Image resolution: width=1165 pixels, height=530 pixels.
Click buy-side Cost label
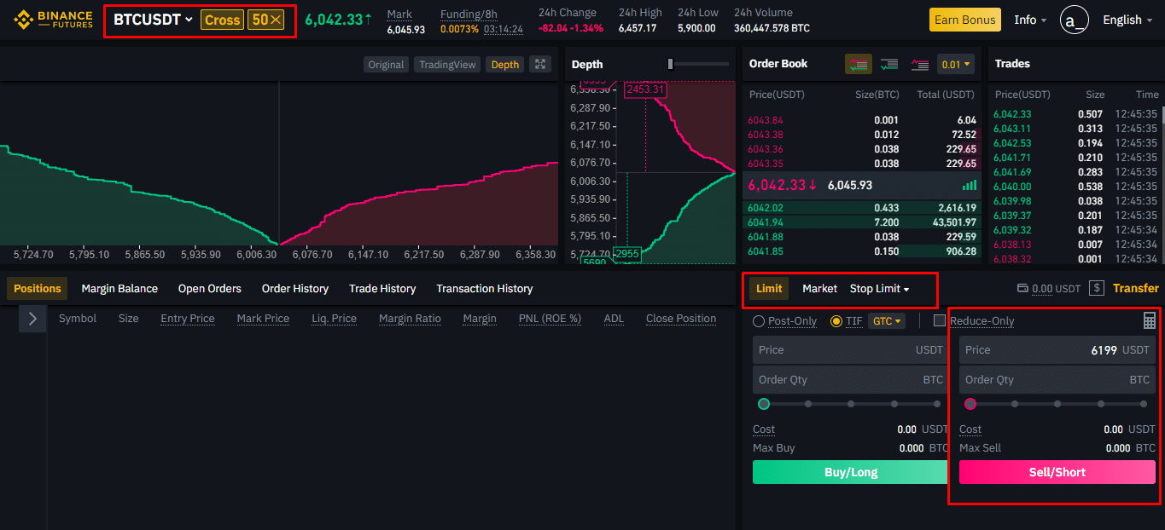point(764,429)
